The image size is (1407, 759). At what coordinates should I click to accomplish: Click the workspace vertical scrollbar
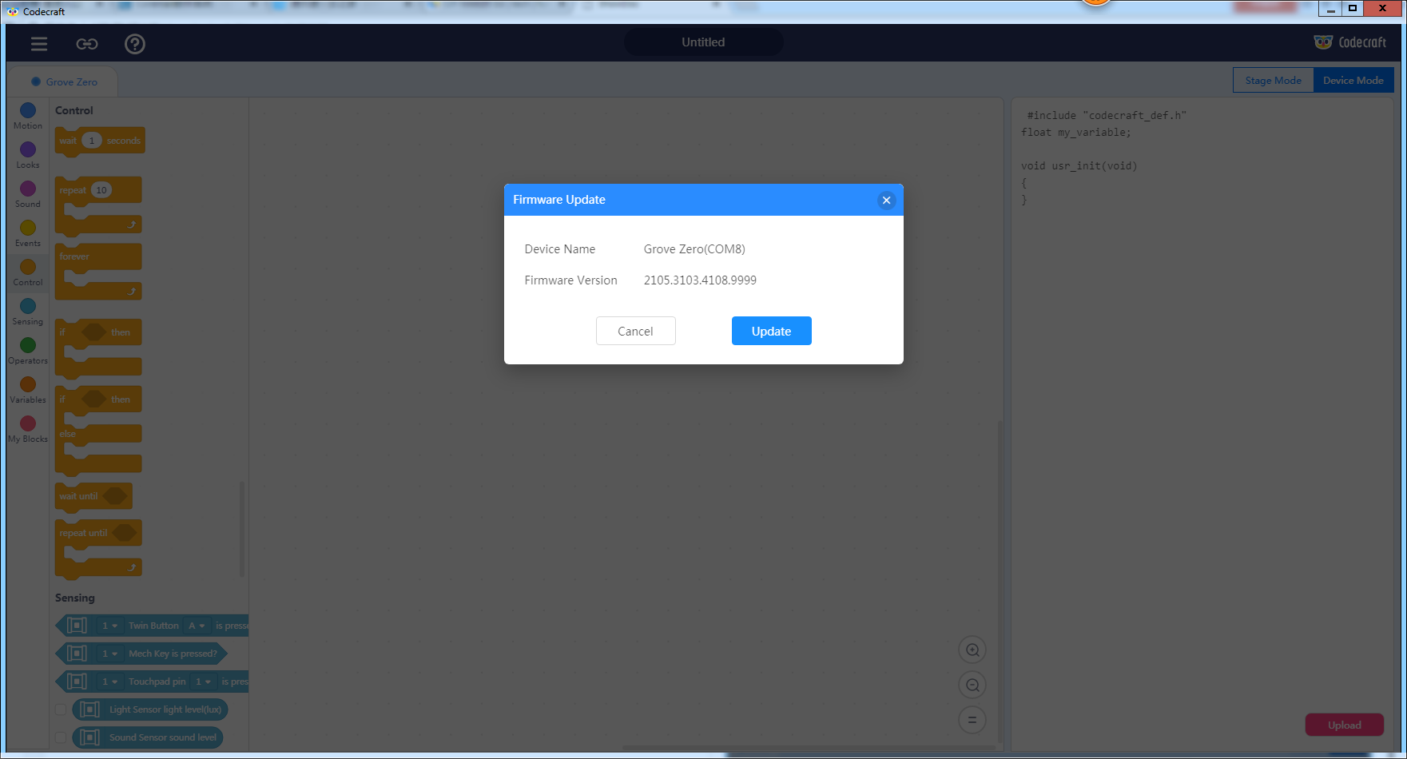(999, 583)
